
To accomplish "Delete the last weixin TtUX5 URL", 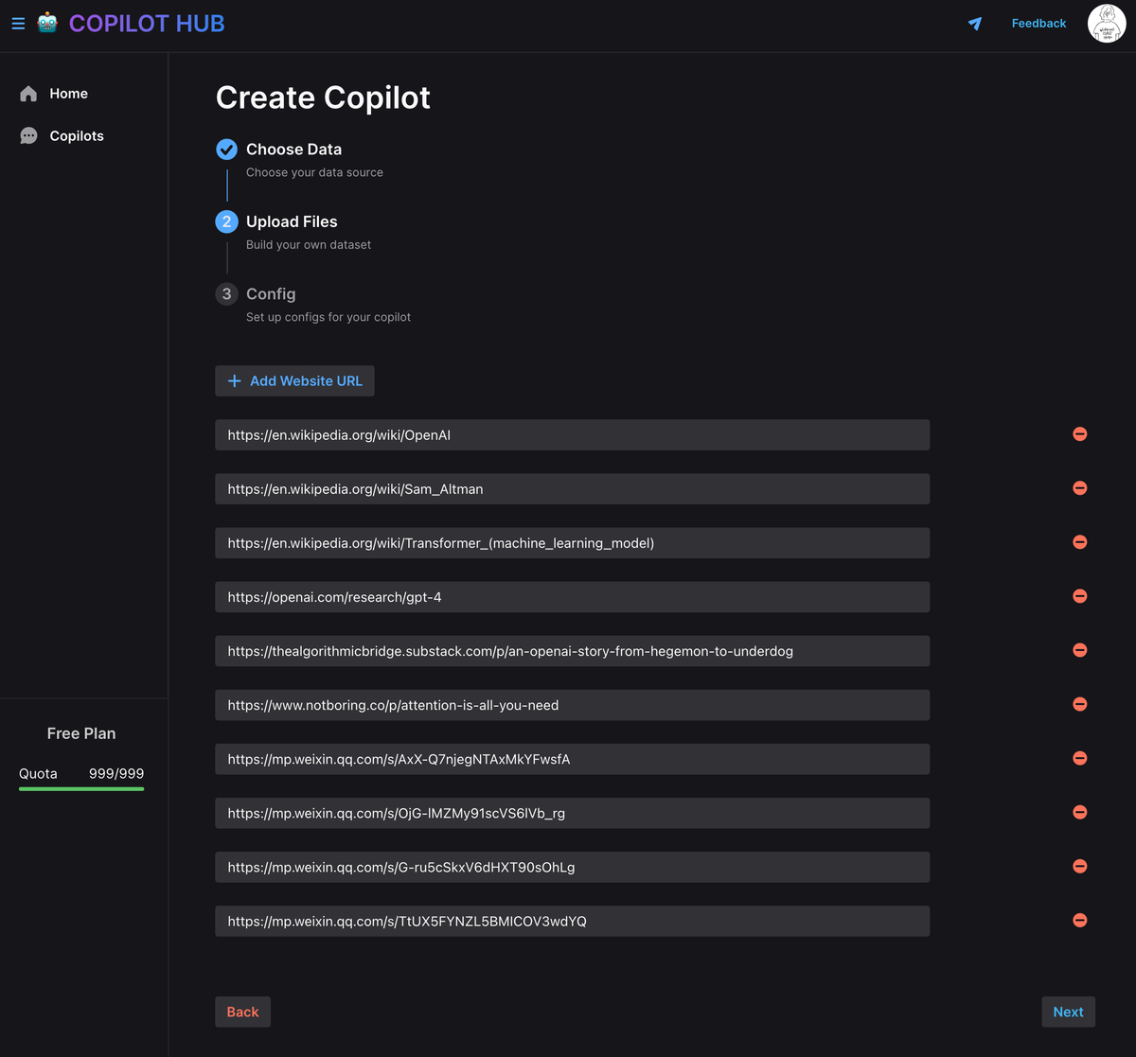I will [x=1079, y=921].
